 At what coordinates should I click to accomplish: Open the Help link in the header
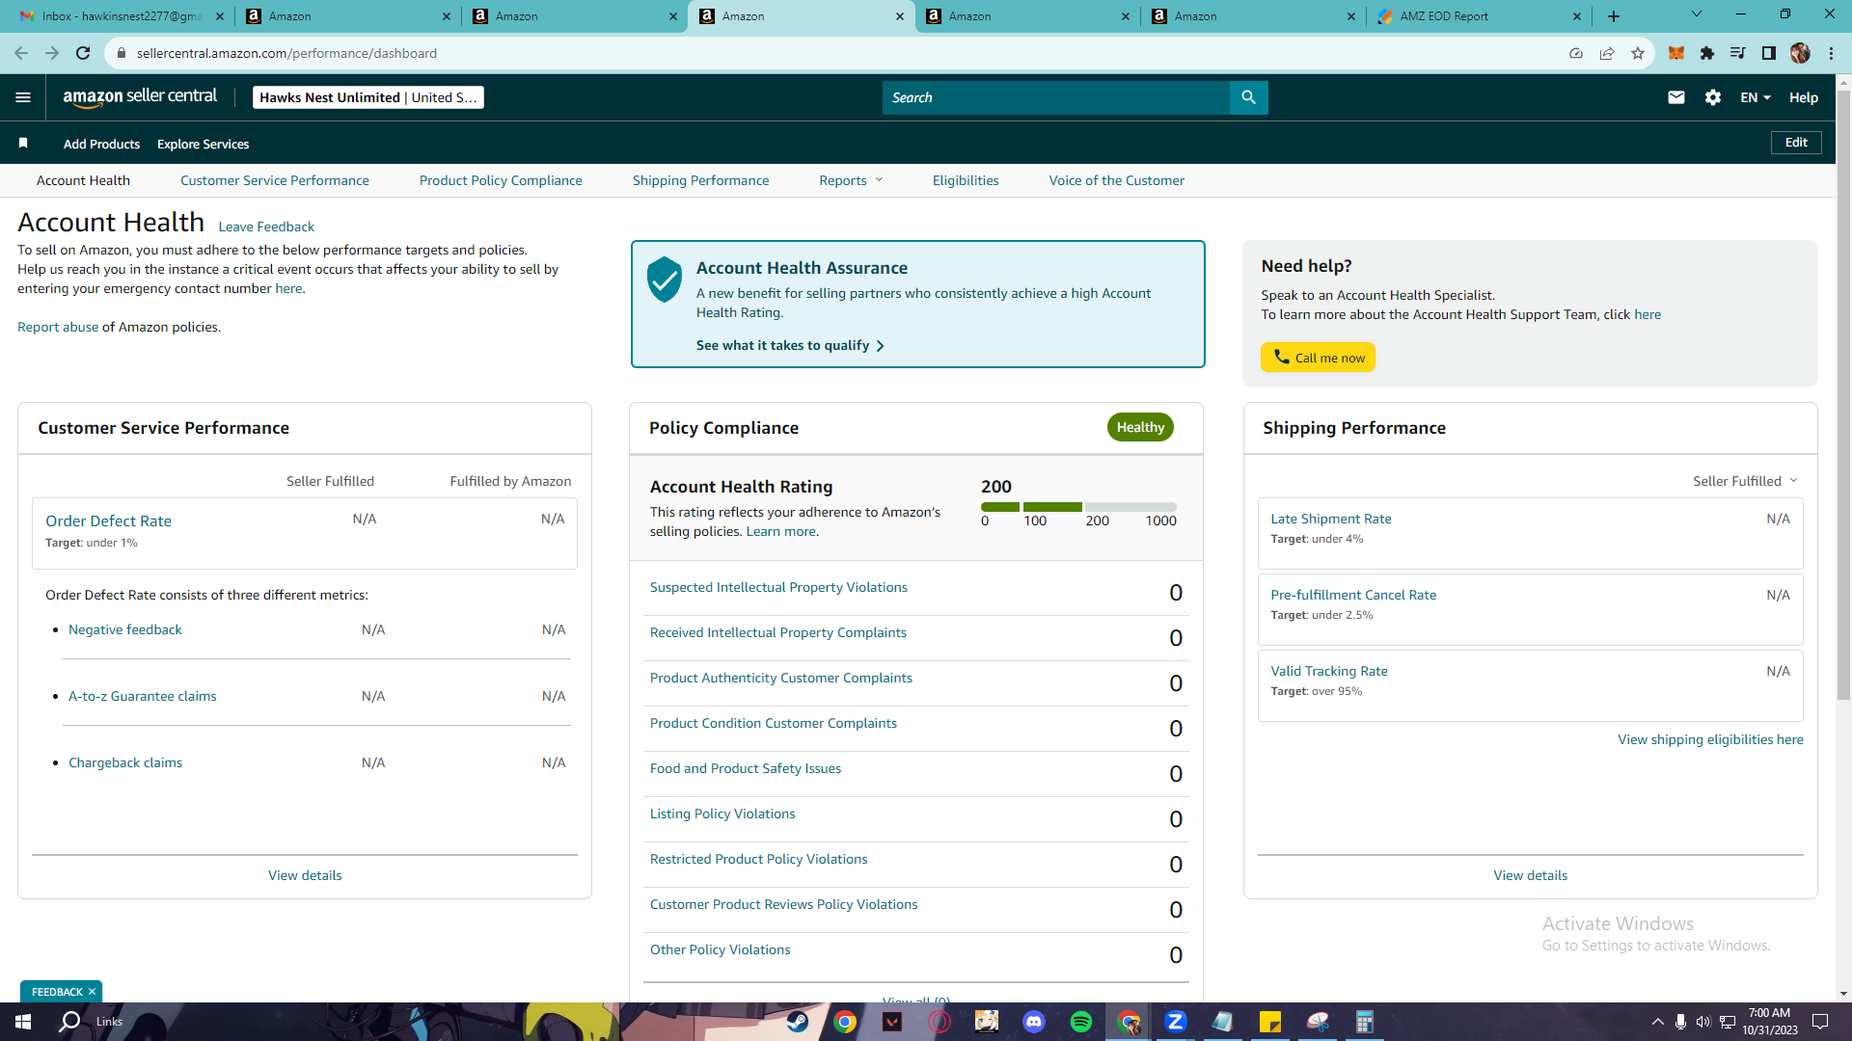[1804, 97]
